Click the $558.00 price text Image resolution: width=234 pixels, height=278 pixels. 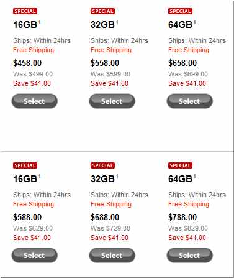click(x=105, y=63)
